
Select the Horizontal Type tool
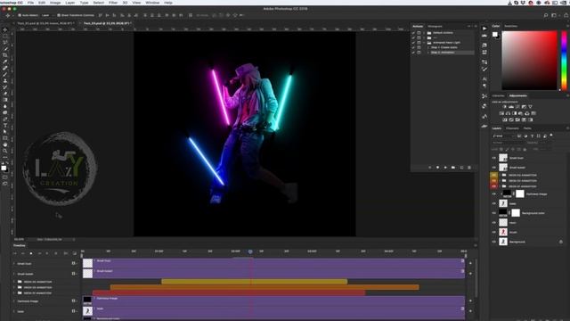(4, 125)
